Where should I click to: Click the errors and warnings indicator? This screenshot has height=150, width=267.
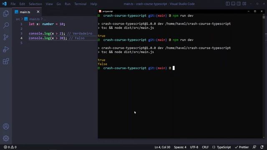[10, 147]
